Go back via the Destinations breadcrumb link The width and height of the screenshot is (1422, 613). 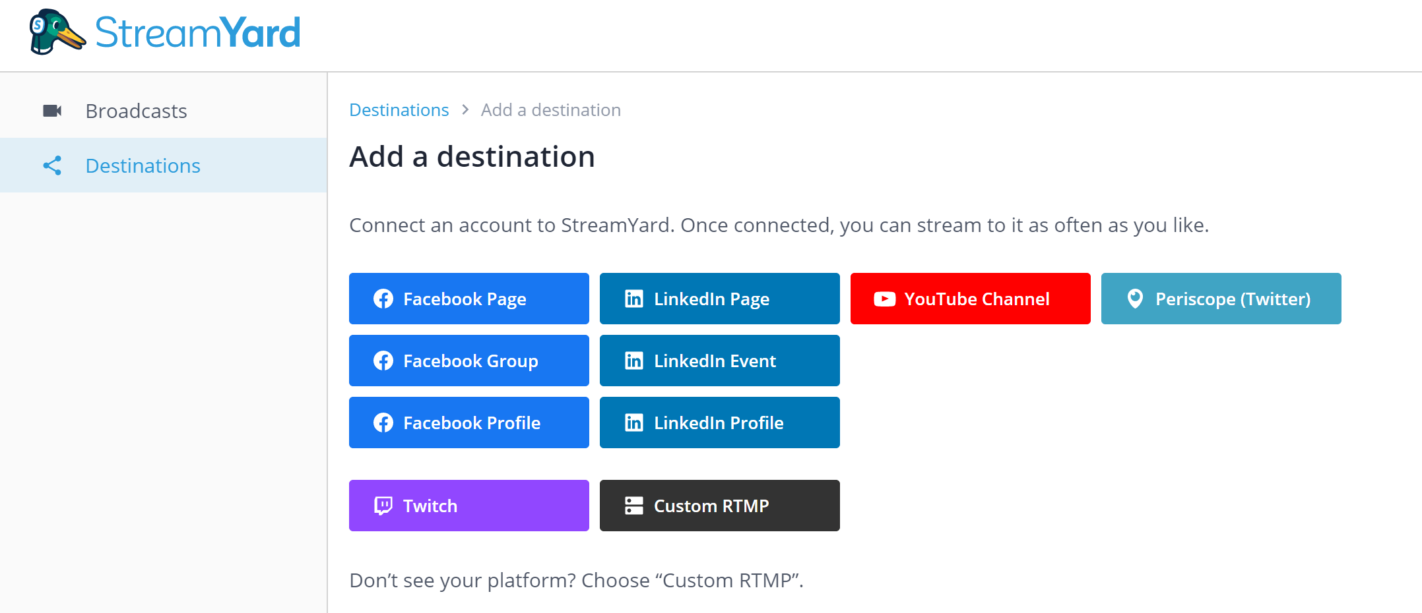click(399, 110)
